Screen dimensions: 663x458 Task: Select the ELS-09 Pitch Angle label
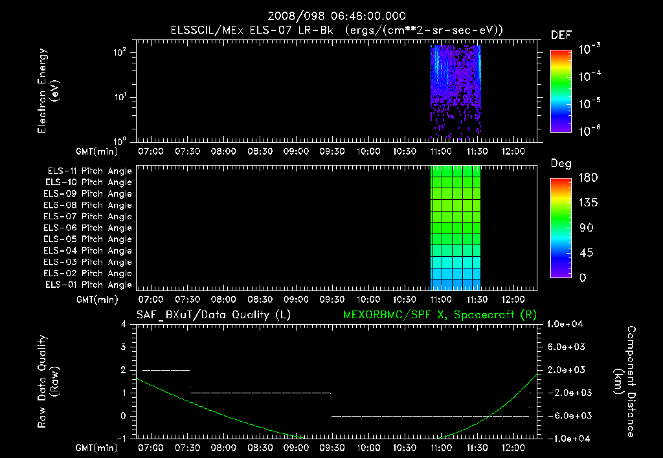coord(87,194)
